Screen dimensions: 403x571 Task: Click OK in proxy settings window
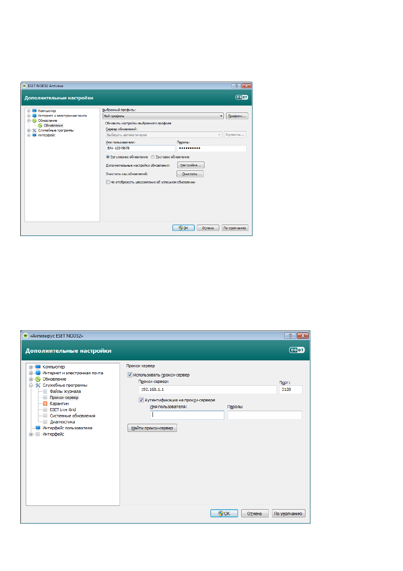tap(224, 513)
